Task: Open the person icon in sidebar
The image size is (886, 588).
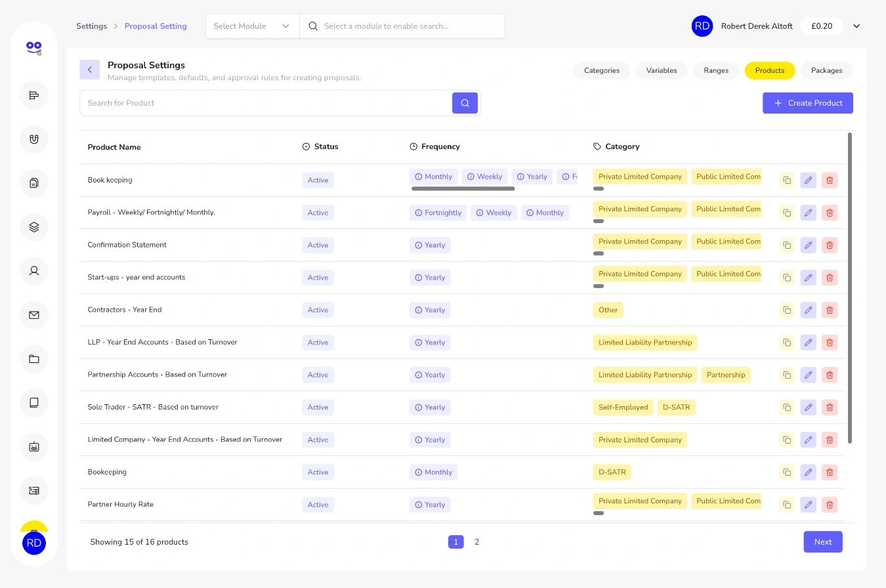Action: tap(34, 270)
